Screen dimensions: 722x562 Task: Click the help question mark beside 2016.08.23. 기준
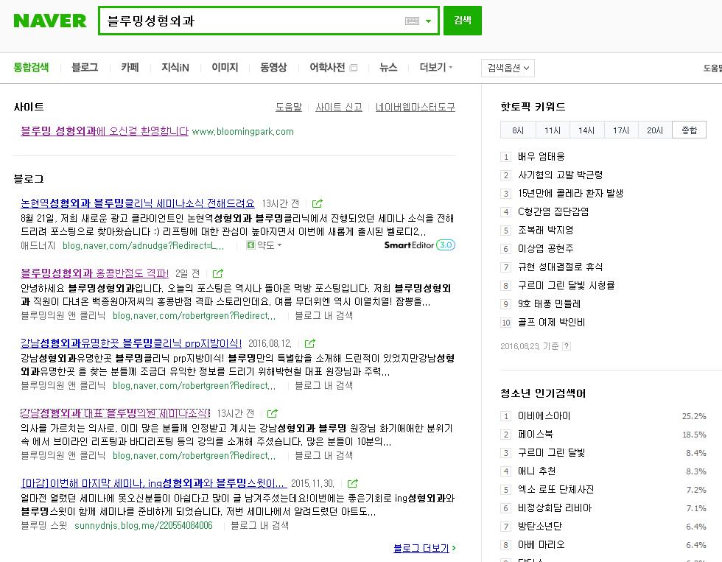pos(567,346)
